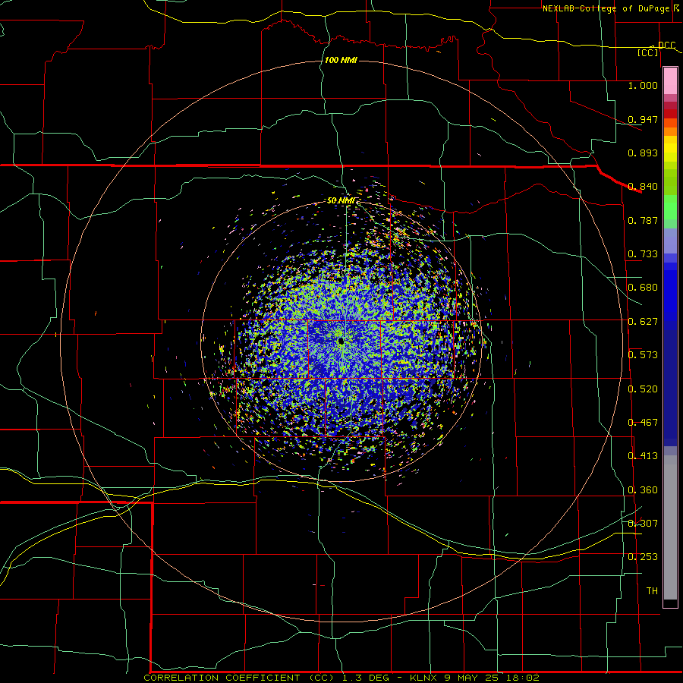Click the 0.680 scale value

(x=643, y=288)
